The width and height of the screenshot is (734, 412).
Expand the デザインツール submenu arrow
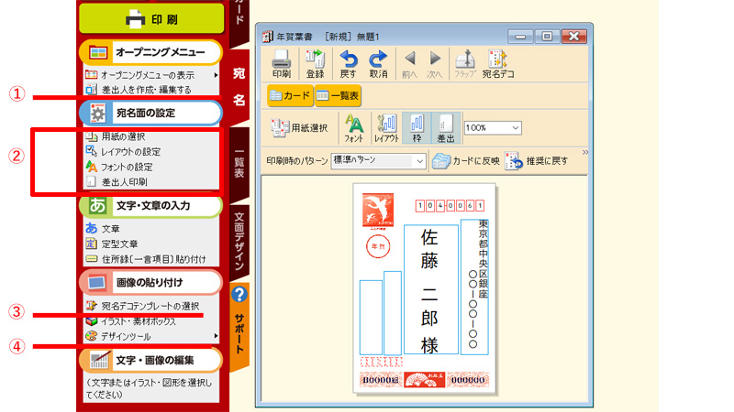(216, 336)
